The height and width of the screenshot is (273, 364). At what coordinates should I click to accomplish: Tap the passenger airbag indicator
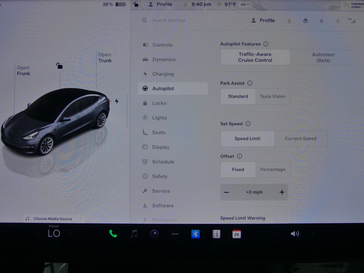(x=353, y=5)
